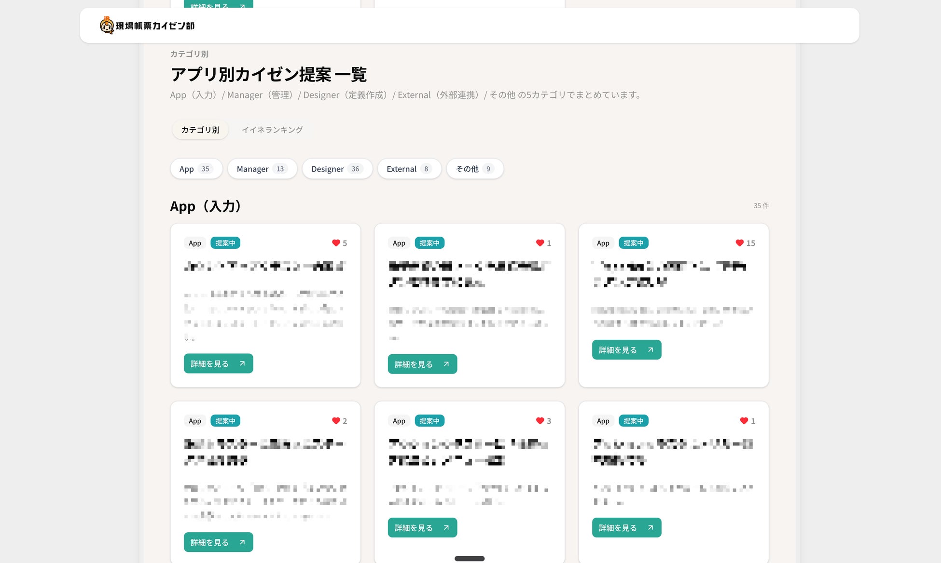Click heart on bottom-right card with 1 like

click(744, 421)
